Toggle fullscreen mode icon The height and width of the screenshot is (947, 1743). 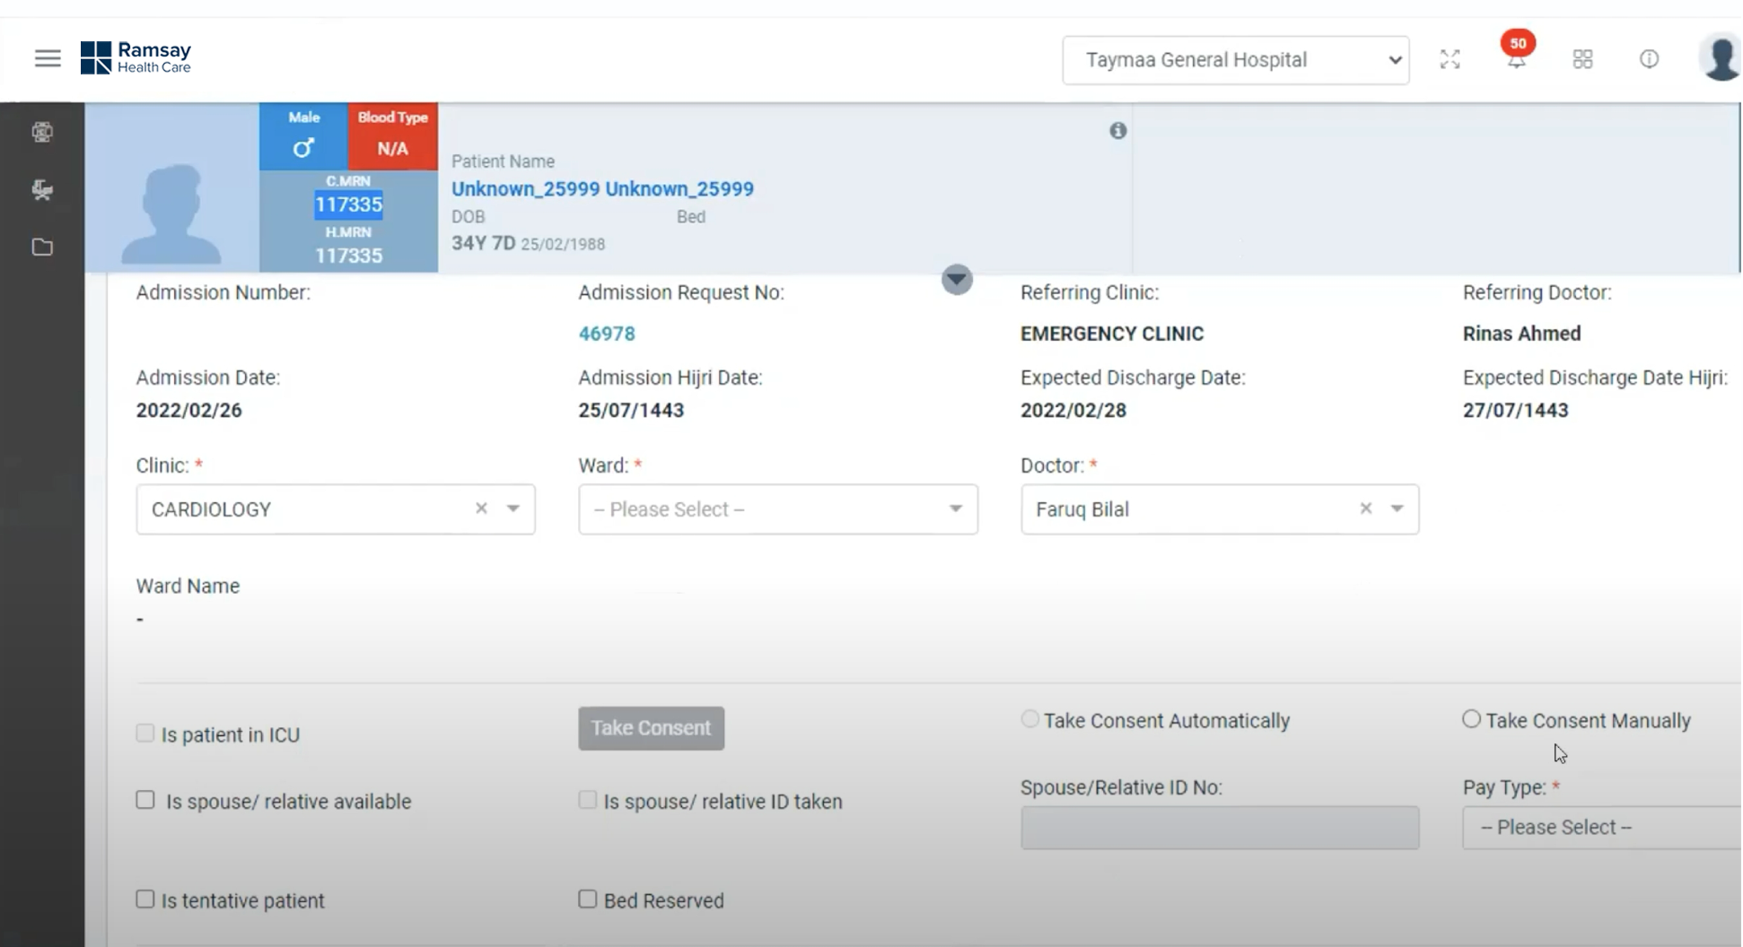point(1450,60)
